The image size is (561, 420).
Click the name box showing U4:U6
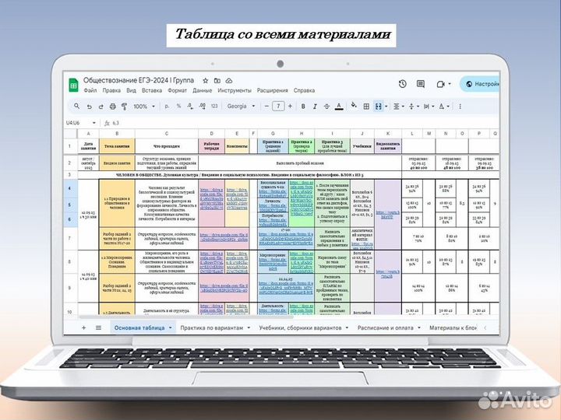[x=73, y=123]
